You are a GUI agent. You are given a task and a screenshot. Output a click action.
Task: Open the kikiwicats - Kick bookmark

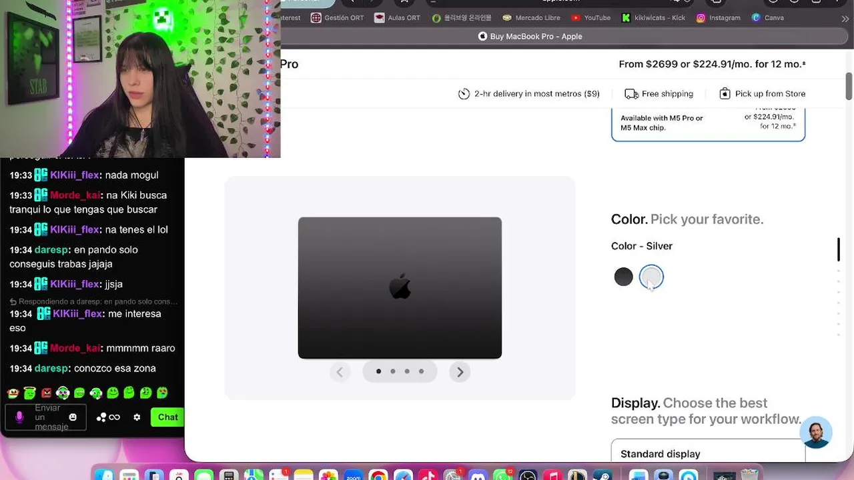click(x=654, y=18)
